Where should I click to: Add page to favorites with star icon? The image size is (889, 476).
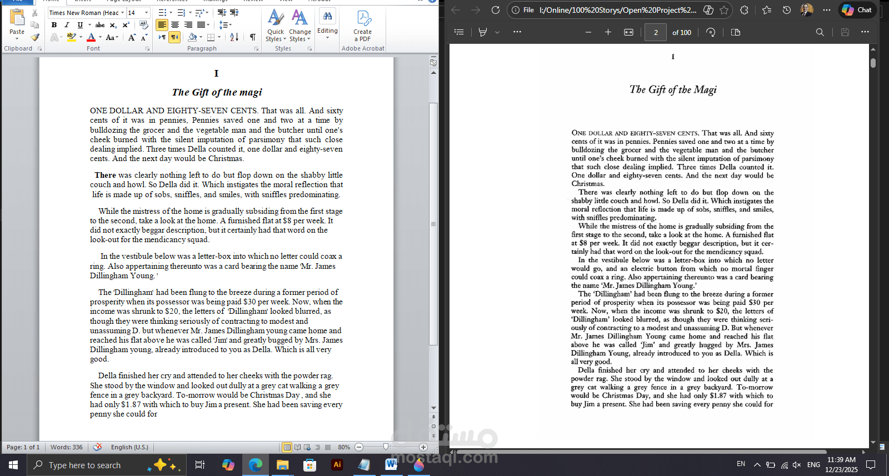[x=724, y=10]
